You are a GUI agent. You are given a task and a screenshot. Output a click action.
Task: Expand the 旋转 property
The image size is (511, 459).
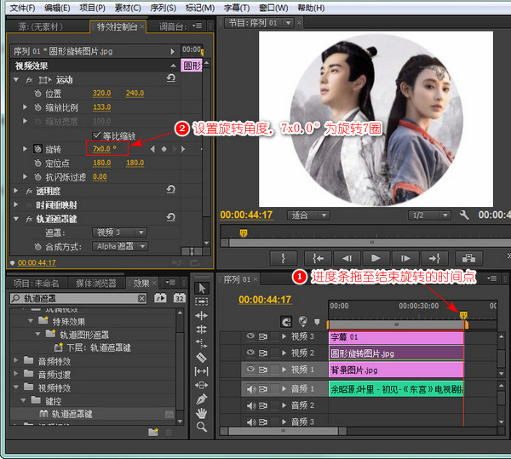(x=25, y=149)
